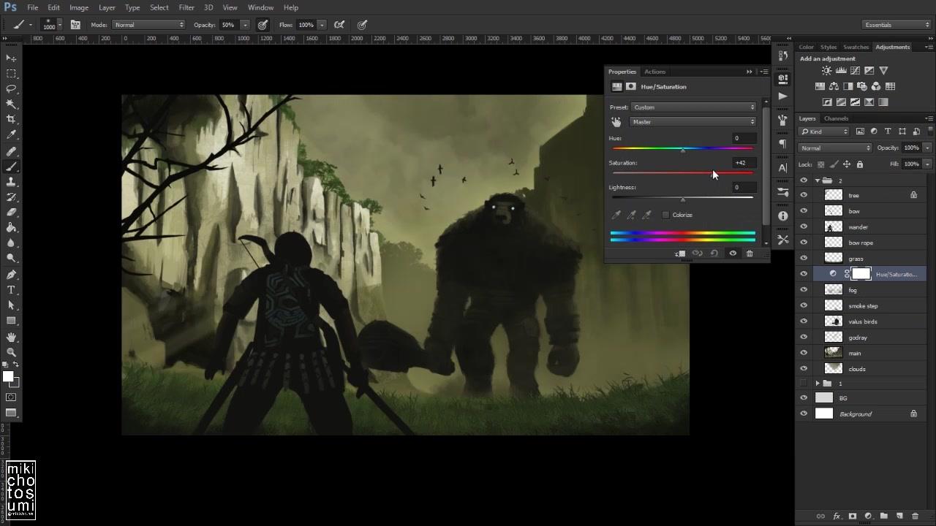The image size is (936, 526).
Task: Open the Opacity slider arrow in options bar
Action: click(245, 25)
